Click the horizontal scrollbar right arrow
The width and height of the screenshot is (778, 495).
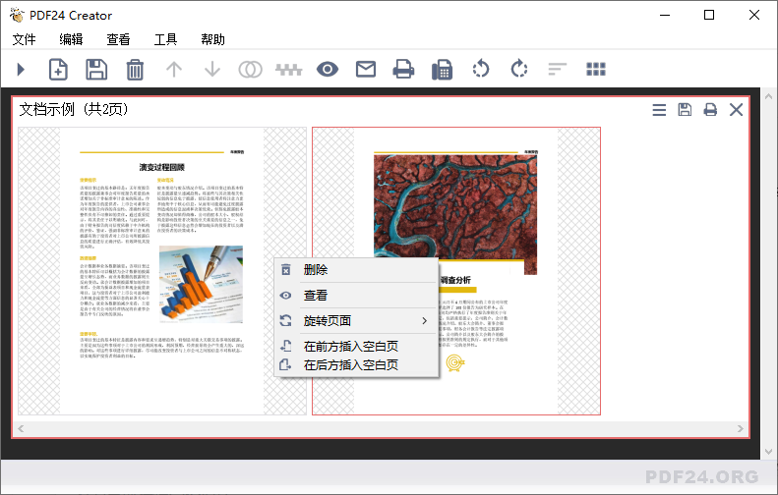(x=740, y=428)
